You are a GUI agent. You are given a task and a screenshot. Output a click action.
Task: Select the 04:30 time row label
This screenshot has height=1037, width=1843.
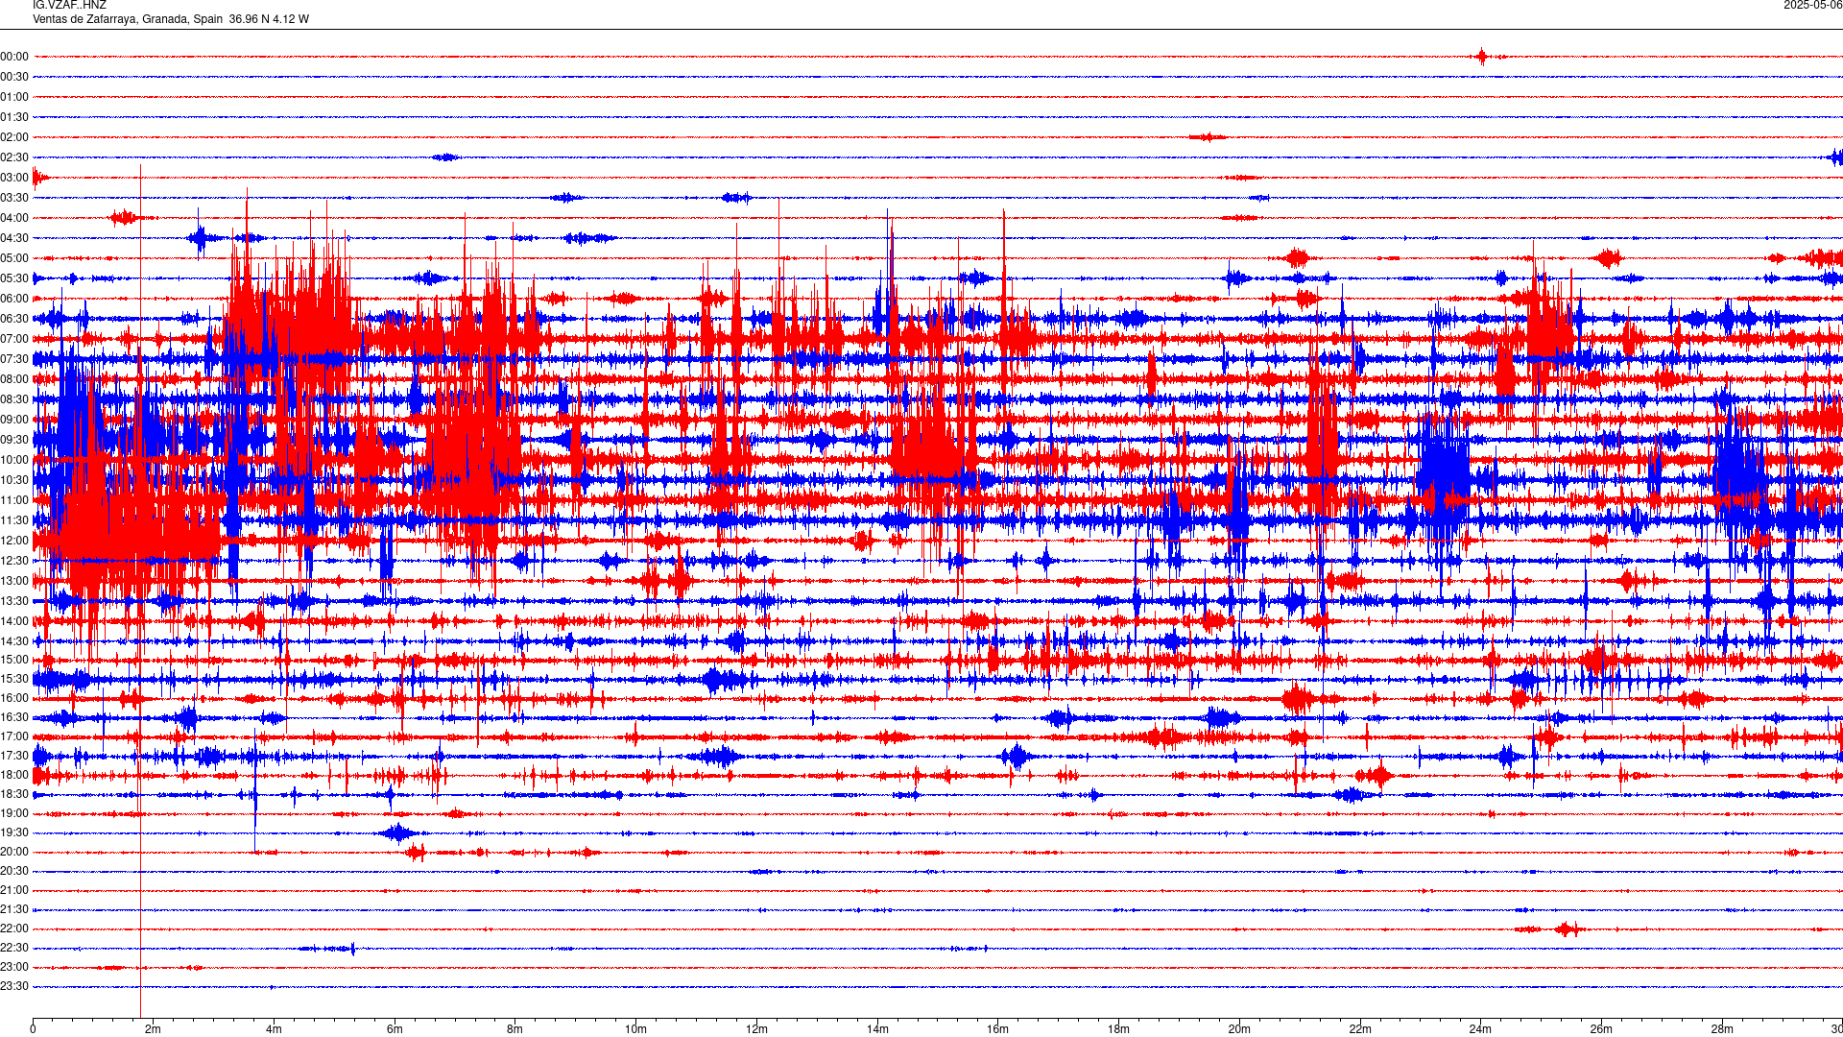tap(14, 238)
